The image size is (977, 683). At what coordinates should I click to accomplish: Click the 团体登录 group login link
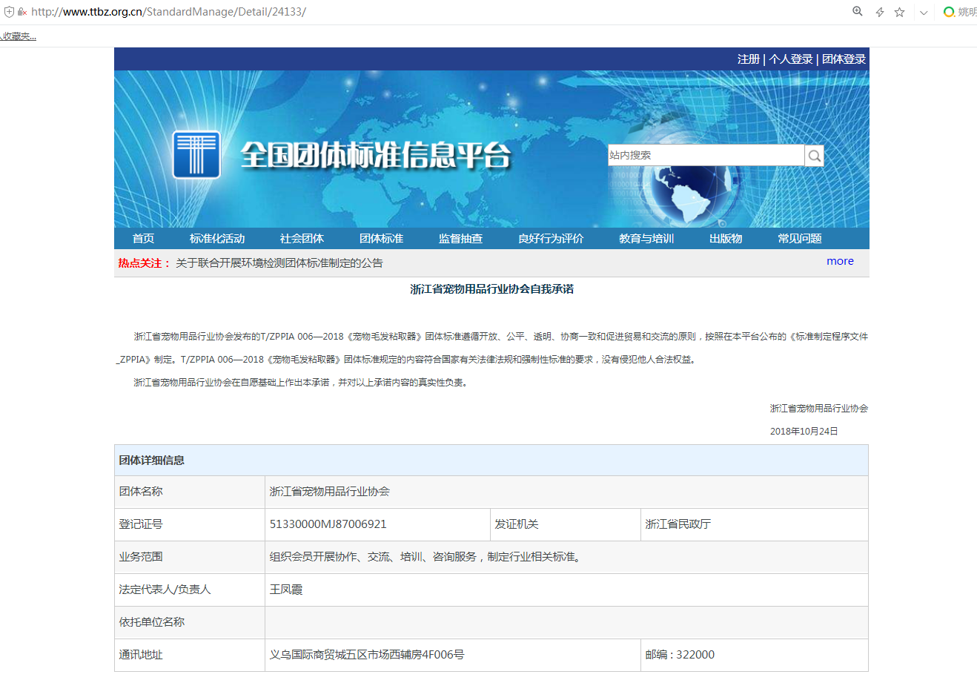(844, 59)
